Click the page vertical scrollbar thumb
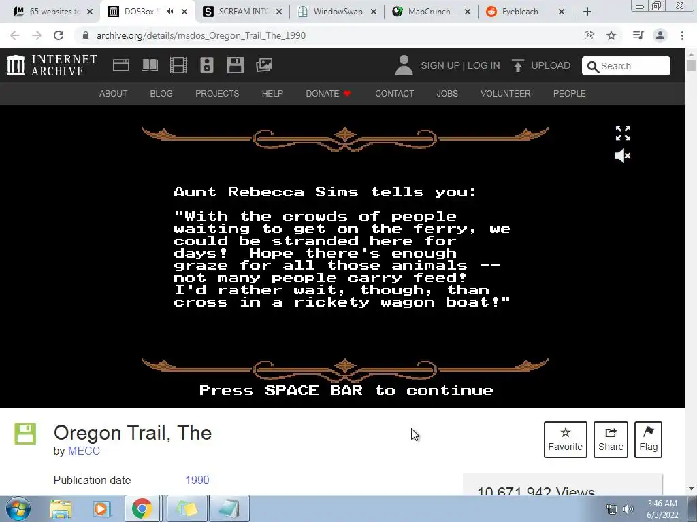Image resolution: width=697 pixels, height=522 pixels. pyautogui.click(x=691, y=66)
